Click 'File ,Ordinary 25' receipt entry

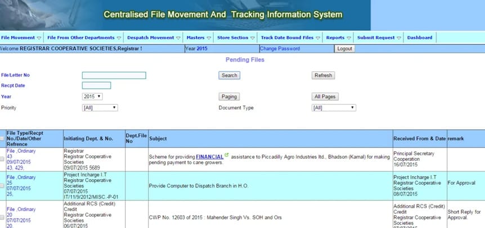point(21,186)
